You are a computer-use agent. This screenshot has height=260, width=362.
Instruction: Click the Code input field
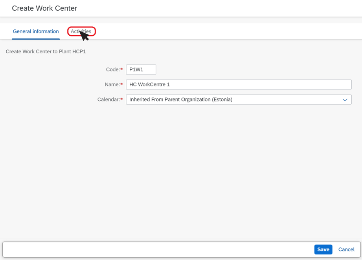[x=141, y=69]
